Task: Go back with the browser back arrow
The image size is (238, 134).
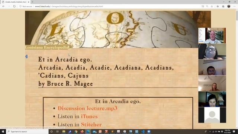Action: (x=3, y=6)
